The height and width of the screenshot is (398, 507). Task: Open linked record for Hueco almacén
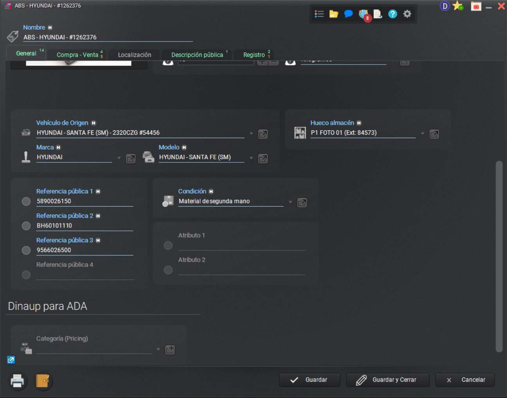pos(434,134)
